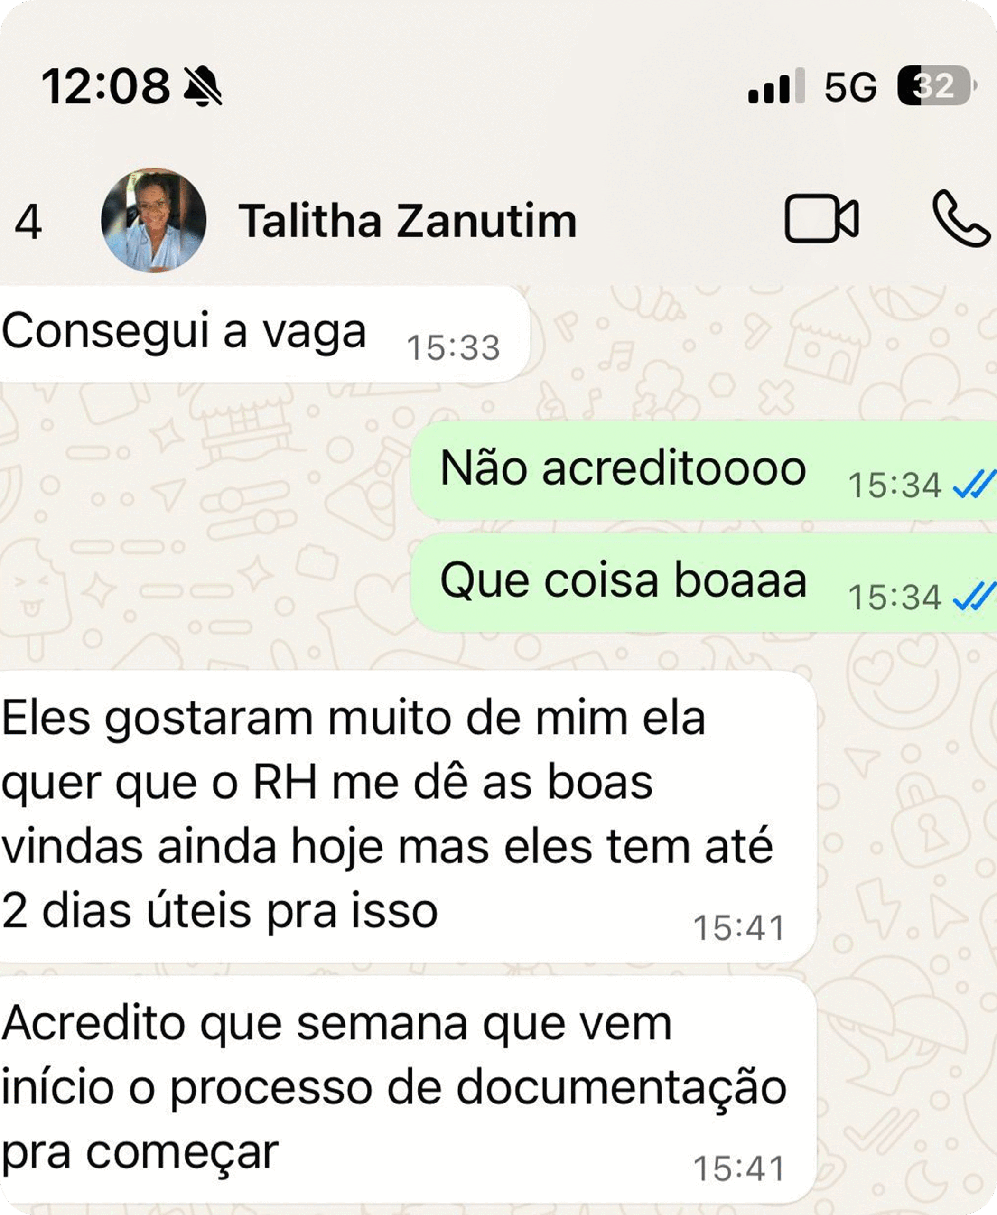
Task: Tap the 5G network indicator
Action: click(x=850, y=88)
